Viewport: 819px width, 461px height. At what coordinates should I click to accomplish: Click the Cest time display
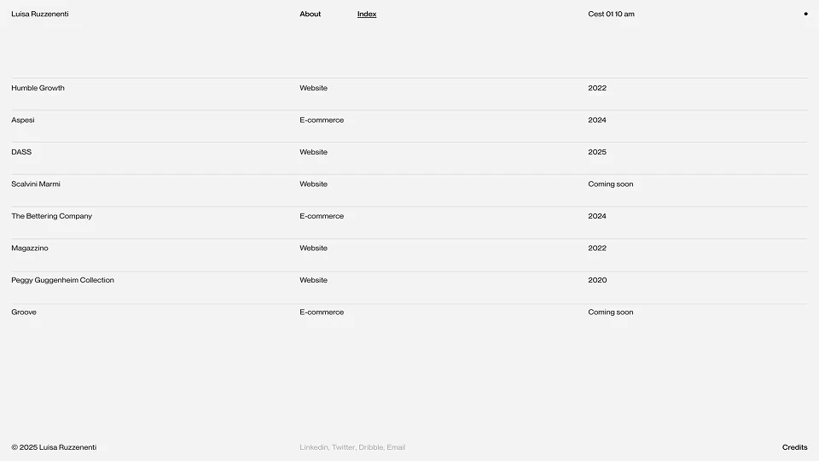pyautogui.click(x=611, y=14)
